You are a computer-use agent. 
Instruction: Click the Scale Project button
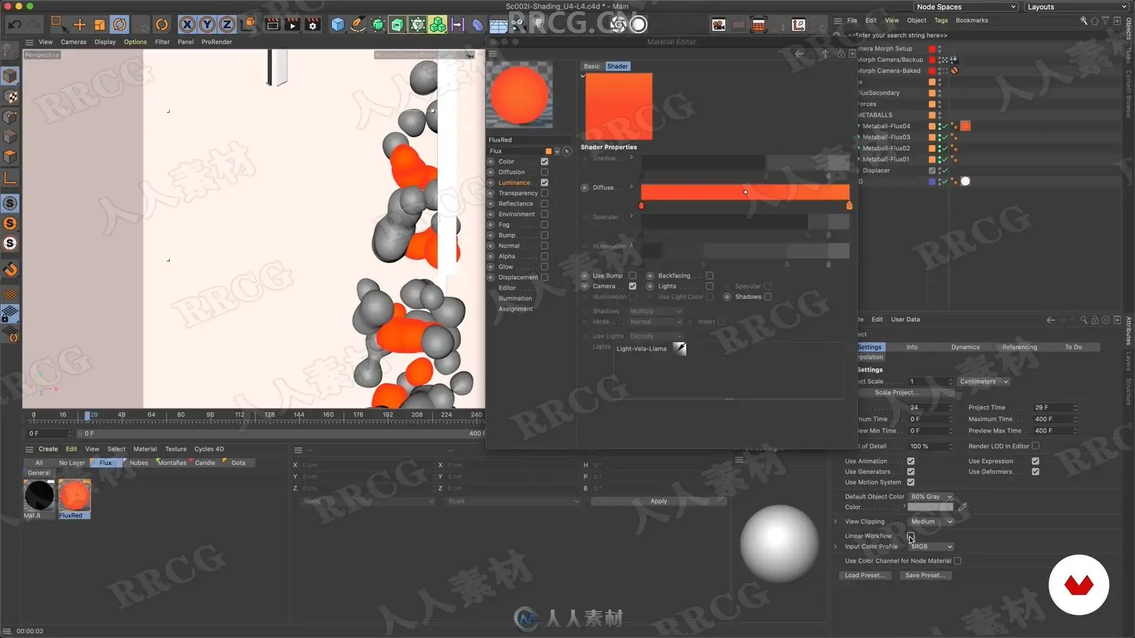point(896,393)
